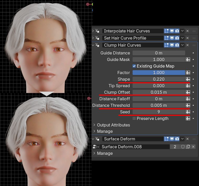Open node group browse icon beside Surface Deform.008
This screenshot has height=186, width=199.
click(x=96, y=147)
